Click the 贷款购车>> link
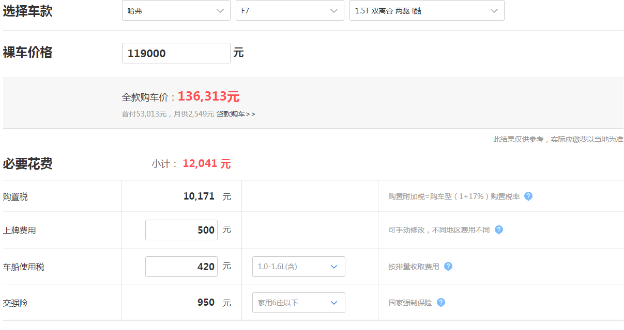The height and width of the screenshot is (330, 624). (x=236, y=114)
